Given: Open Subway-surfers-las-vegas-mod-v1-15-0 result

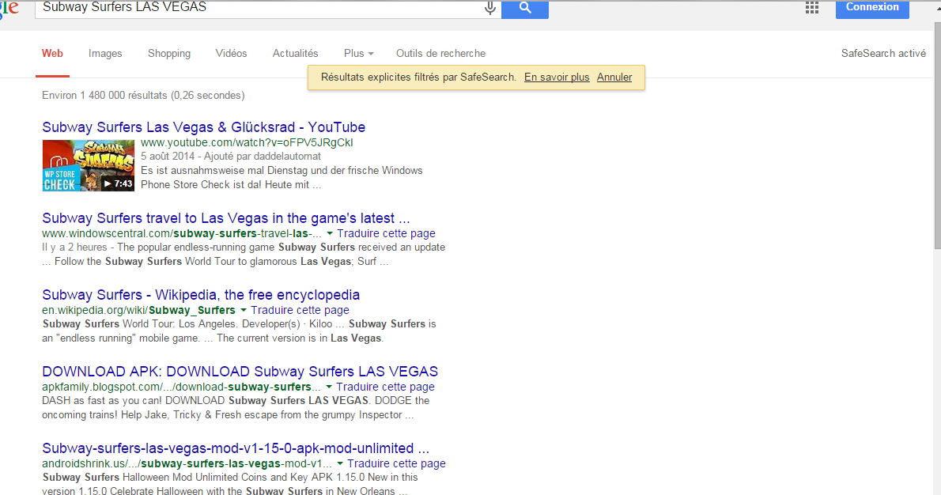Looking at the screenshot, I should point(236,448).
